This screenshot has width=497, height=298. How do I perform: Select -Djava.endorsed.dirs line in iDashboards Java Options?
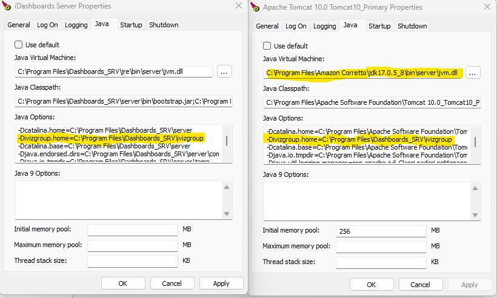[119, 154]
